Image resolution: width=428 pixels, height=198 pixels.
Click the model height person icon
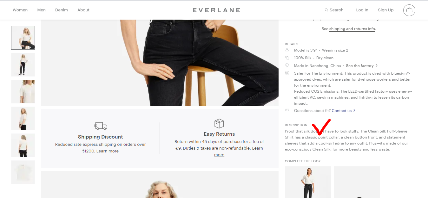287,50
